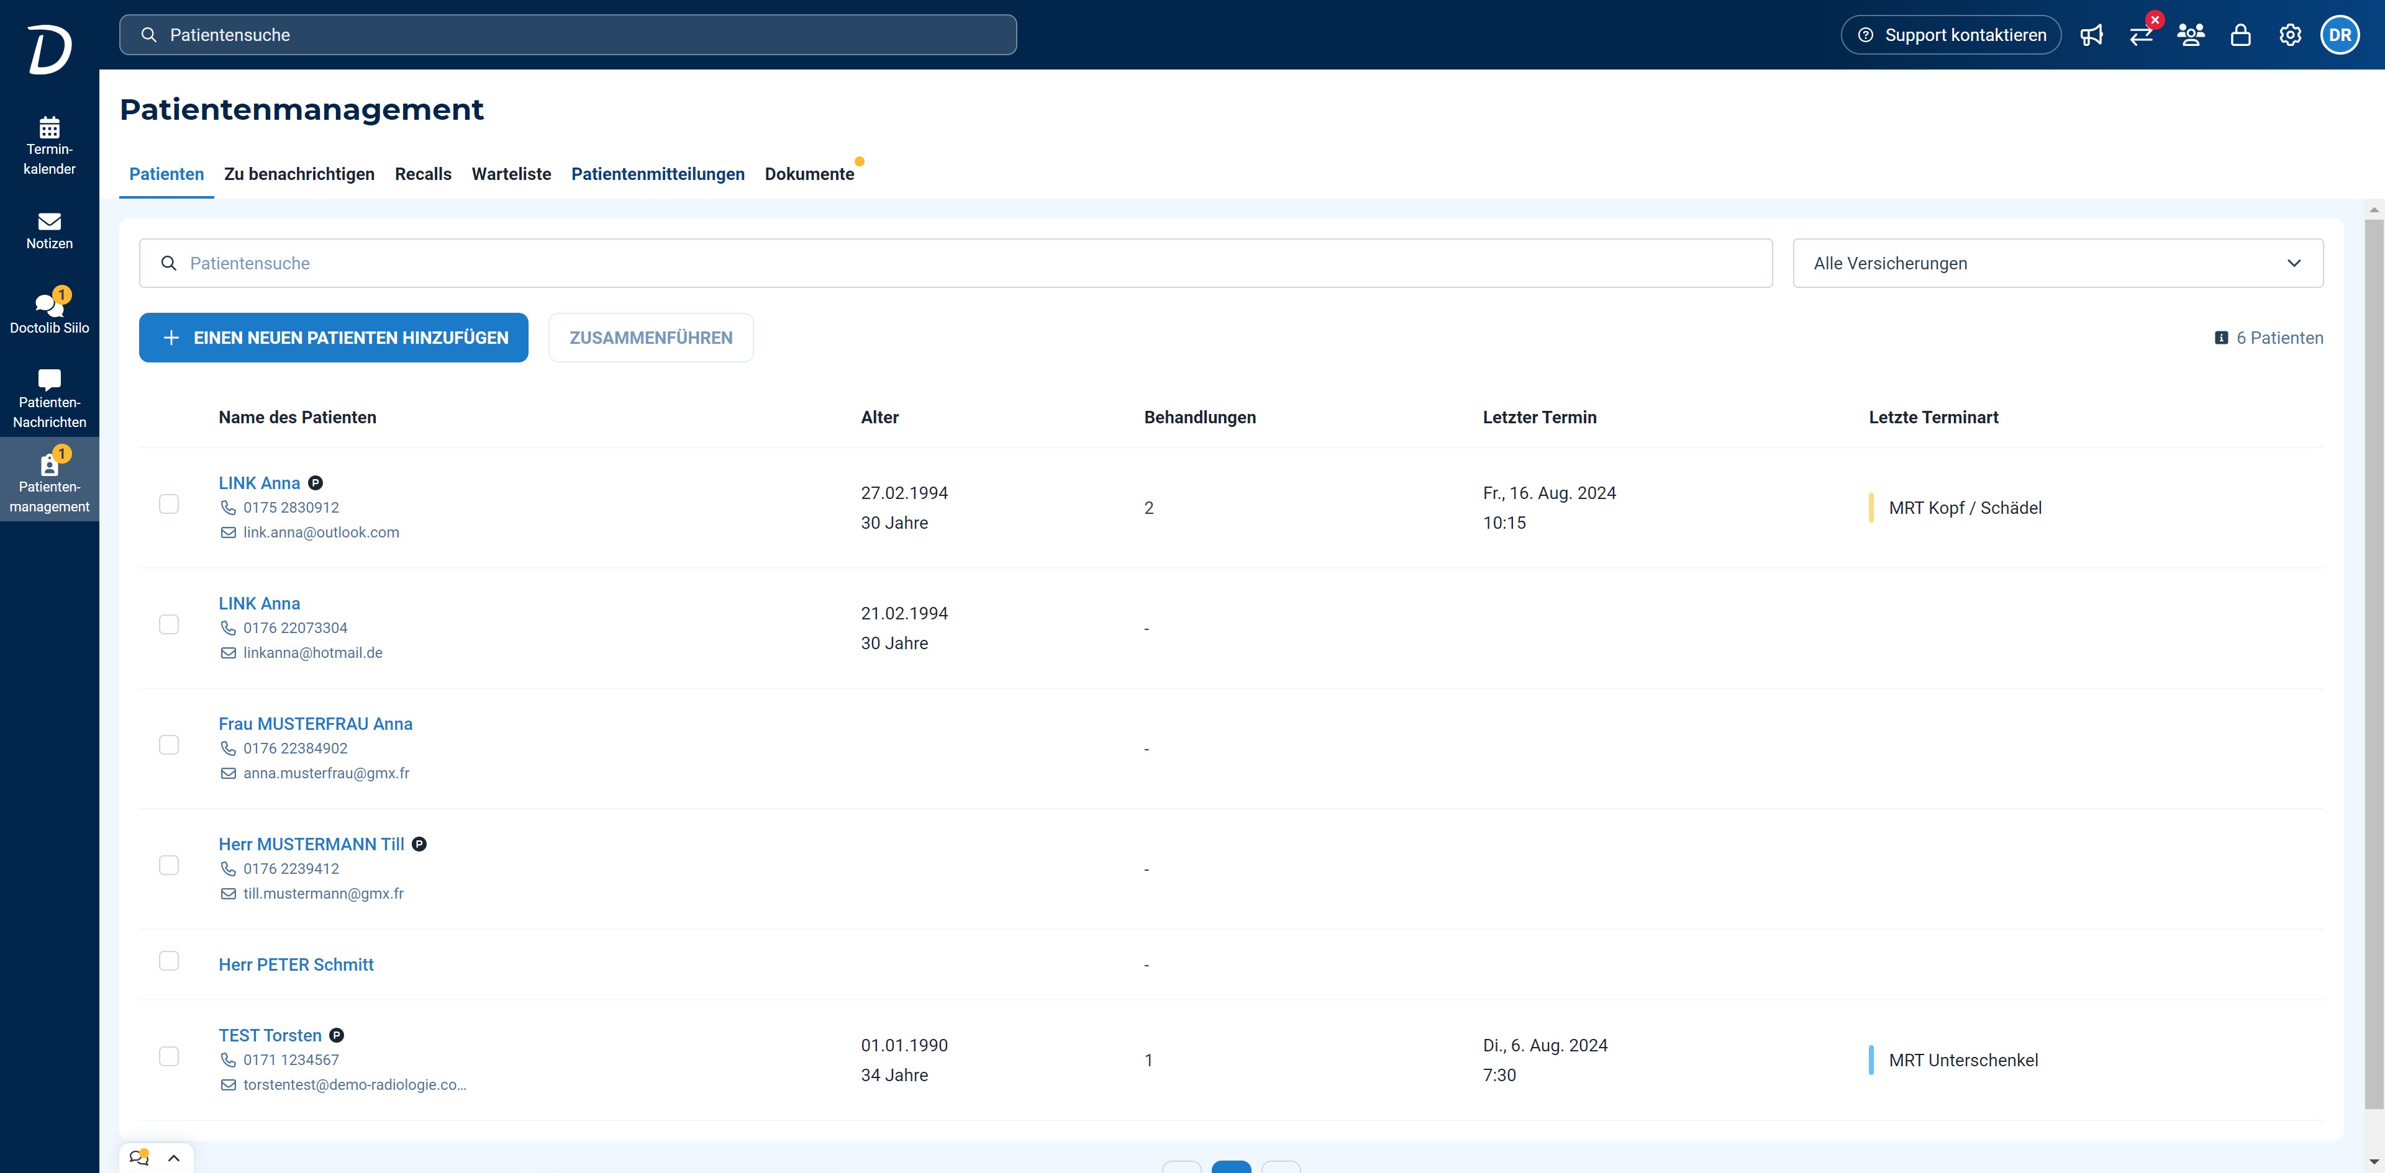This screenshot has height=1173, width=2385.
Task: Switch to the Warteliste tab
Action: click(511, 174)
